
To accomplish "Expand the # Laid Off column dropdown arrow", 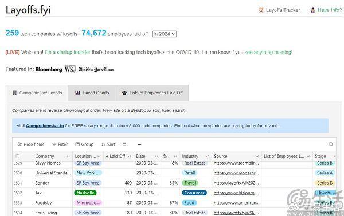I will (130, 157).
